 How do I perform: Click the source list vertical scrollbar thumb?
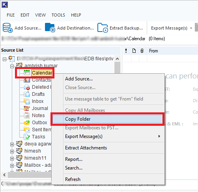click(x=118, y=67)
